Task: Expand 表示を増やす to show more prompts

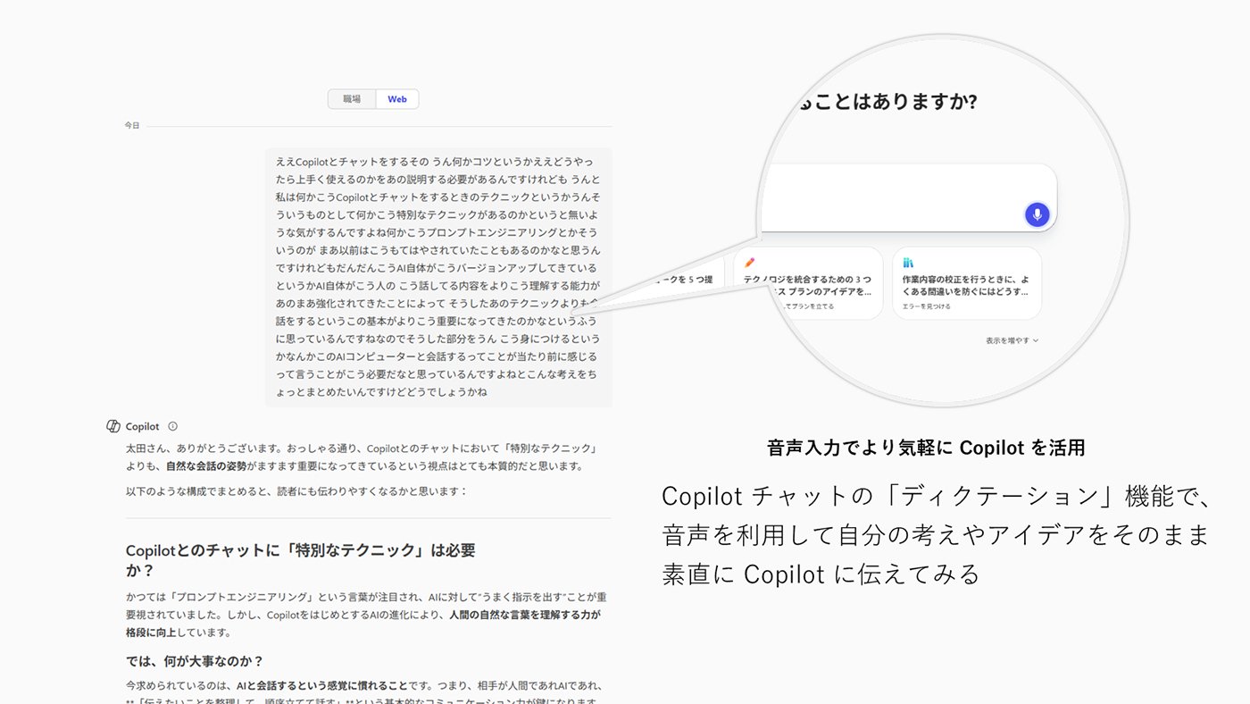Action: 1012,340
